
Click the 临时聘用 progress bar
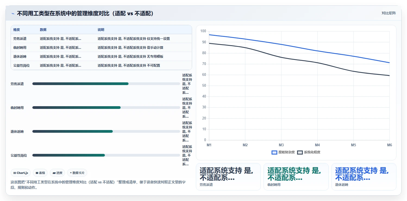pos(106,108)
